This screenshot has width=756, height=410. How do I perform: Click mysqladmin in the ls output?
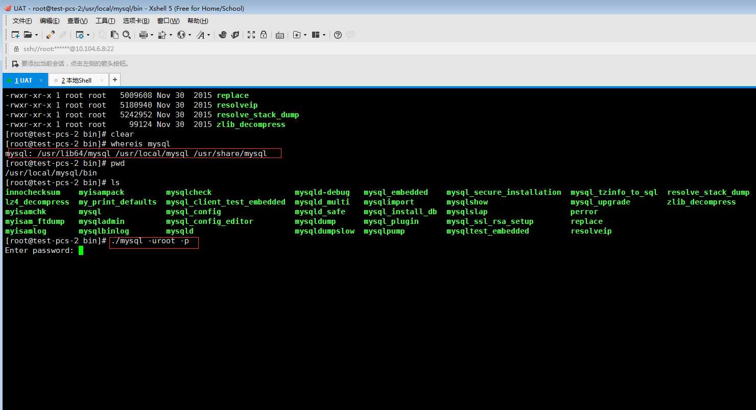click(x=102, y=221)
